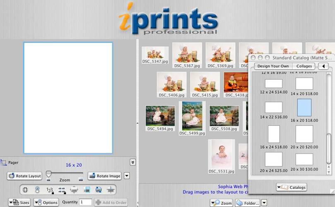Click the fit-to-frame arrows icon
The image size is (335, 207).
tap(74, 190)
